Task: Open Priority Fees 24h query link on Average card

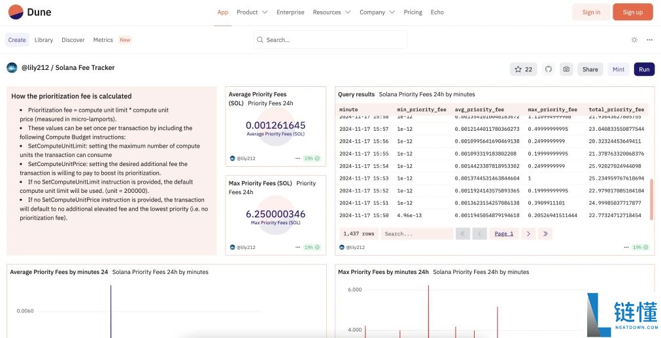Action: pyautogui.click(x=271, y=103)
